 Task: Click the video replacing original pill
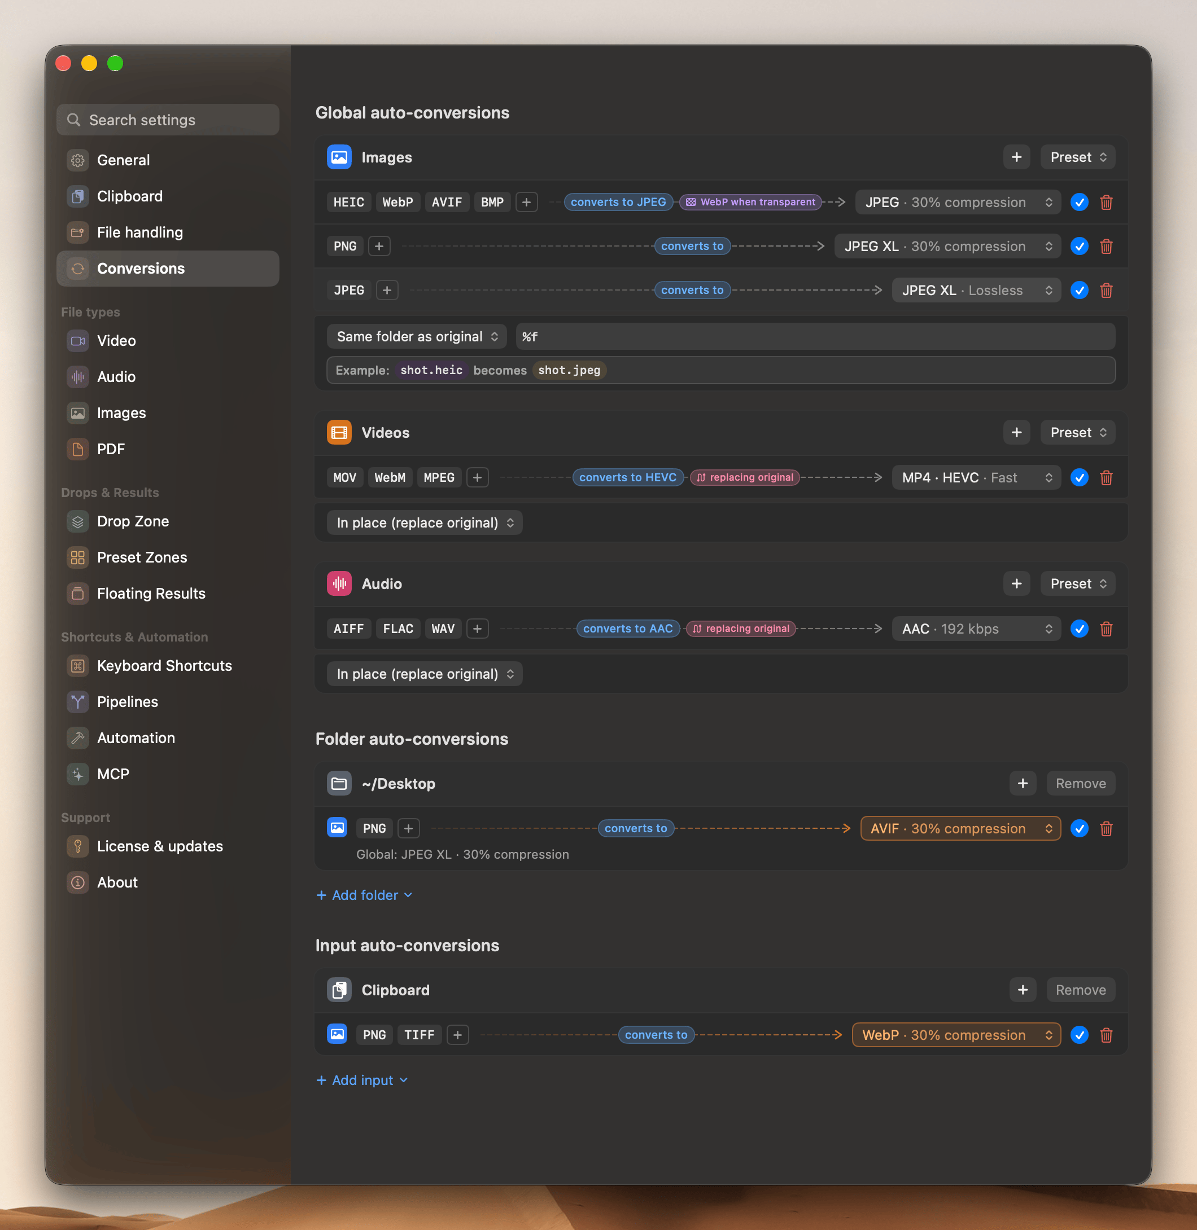pyautogui.click(x=745, y=477)
